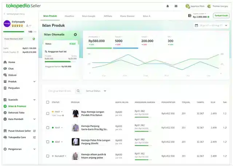
Task: Click daily budget bar for Baju Kemeja row
Action: [143, 117]
